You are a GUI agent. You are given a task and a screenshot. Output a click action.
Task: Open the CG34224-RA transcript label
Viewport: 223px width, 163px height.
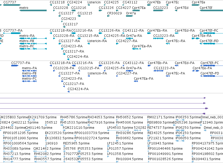tap(78, 57)
